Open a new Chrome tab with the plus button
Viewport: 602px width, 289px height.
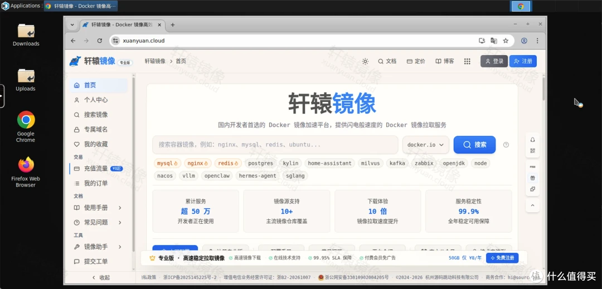(173, 25)
